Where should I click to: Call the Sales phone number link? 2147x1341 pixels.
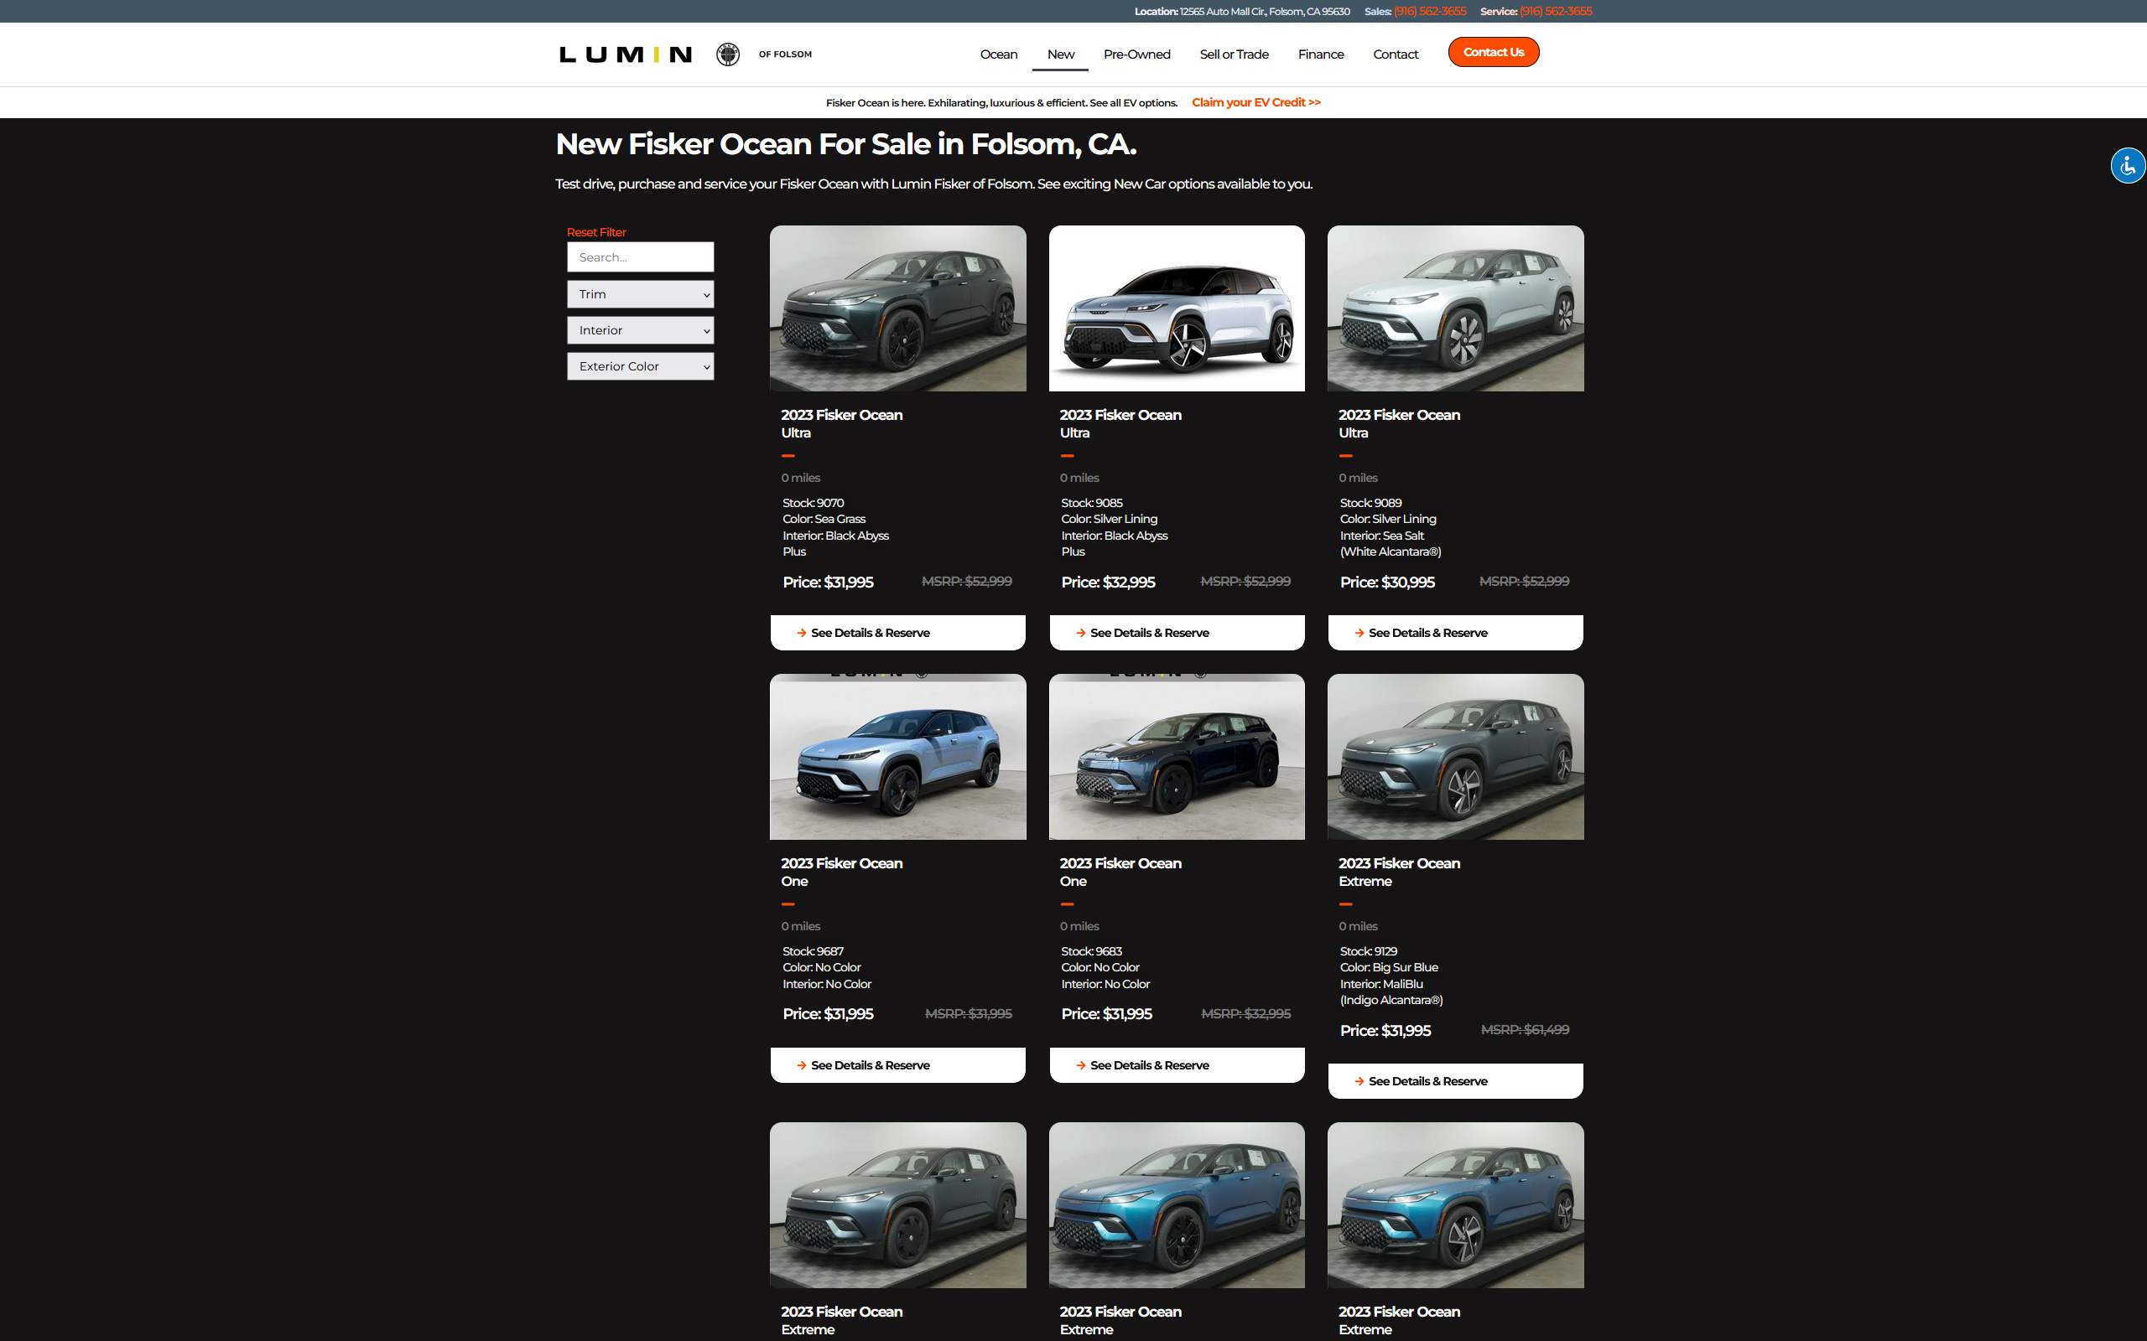[1429, 12]
